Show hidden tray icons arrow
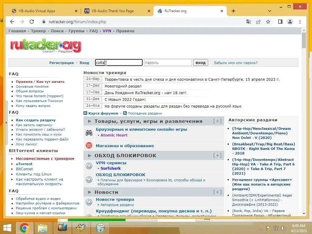Viewport: 312px width, 234px height. coord(261,228)
